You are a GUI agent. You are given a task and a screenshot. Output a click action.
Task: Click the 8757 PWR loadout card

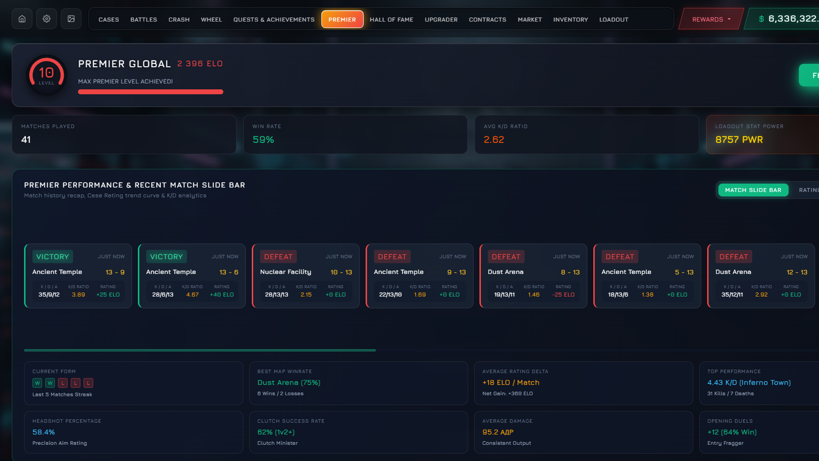pos(763,135)
